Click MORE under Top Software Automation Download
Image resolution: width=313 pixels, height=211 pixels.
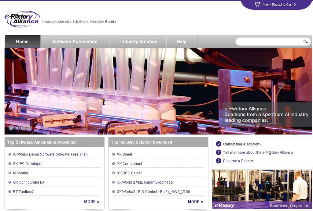(x=92, y=202)
